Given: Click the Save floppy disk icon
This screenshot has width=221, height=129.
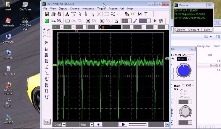Looking at the screenshot, I should 47,14.
